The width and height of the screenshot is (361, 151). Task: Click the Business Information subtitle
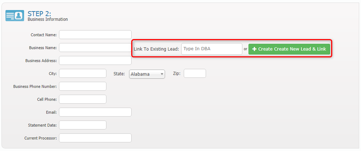click(47, 19)
